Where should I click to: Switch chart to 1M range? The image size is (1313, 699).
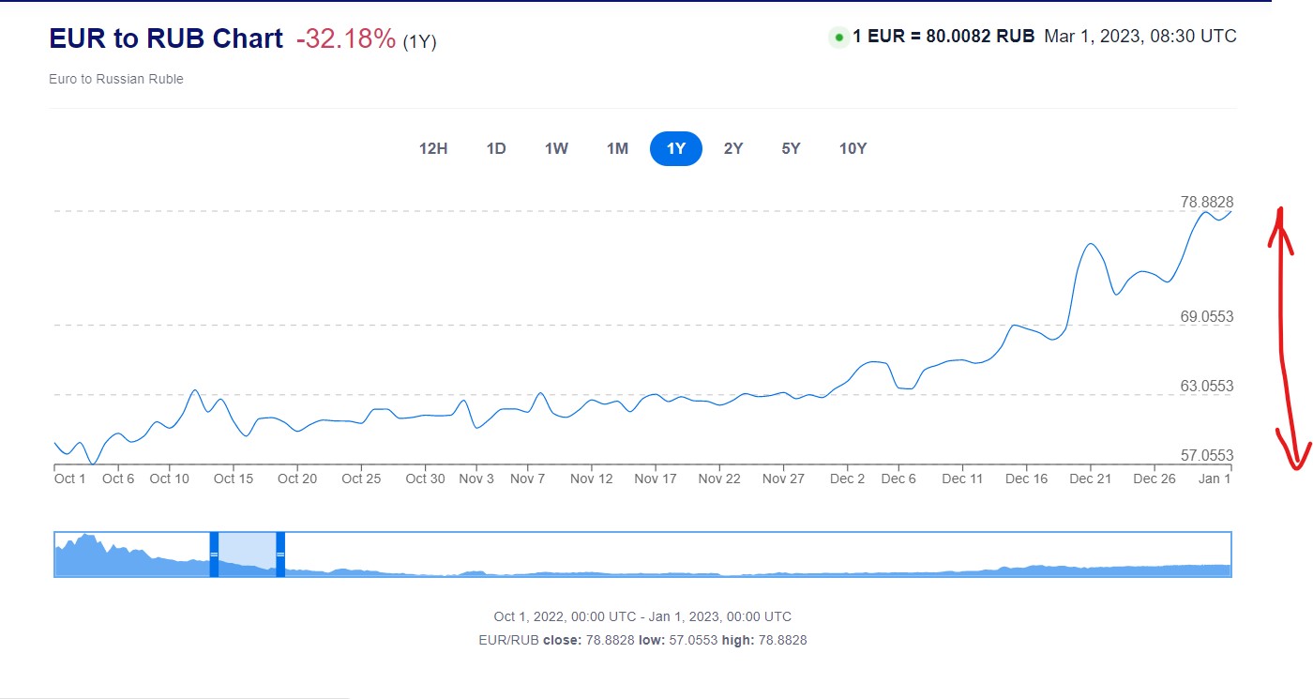[x=617, y=148]
